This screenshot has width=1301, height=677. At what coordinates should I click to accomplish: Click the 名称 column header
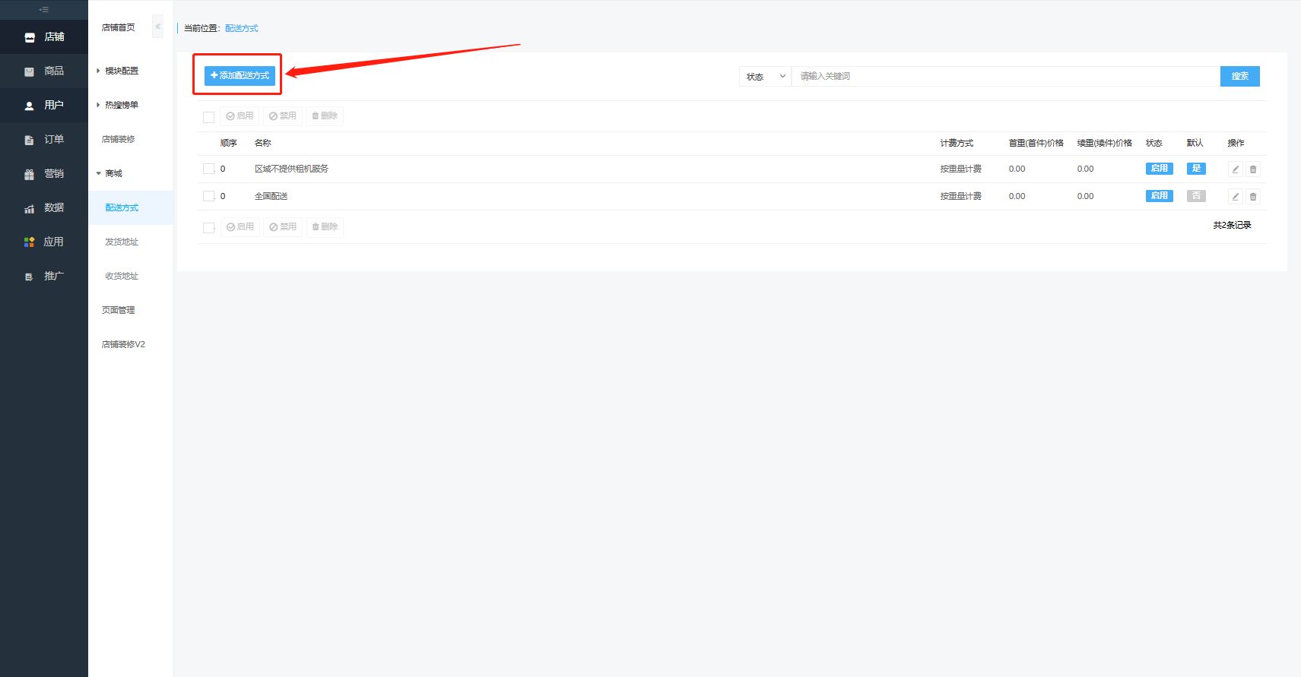coord(262,143)
